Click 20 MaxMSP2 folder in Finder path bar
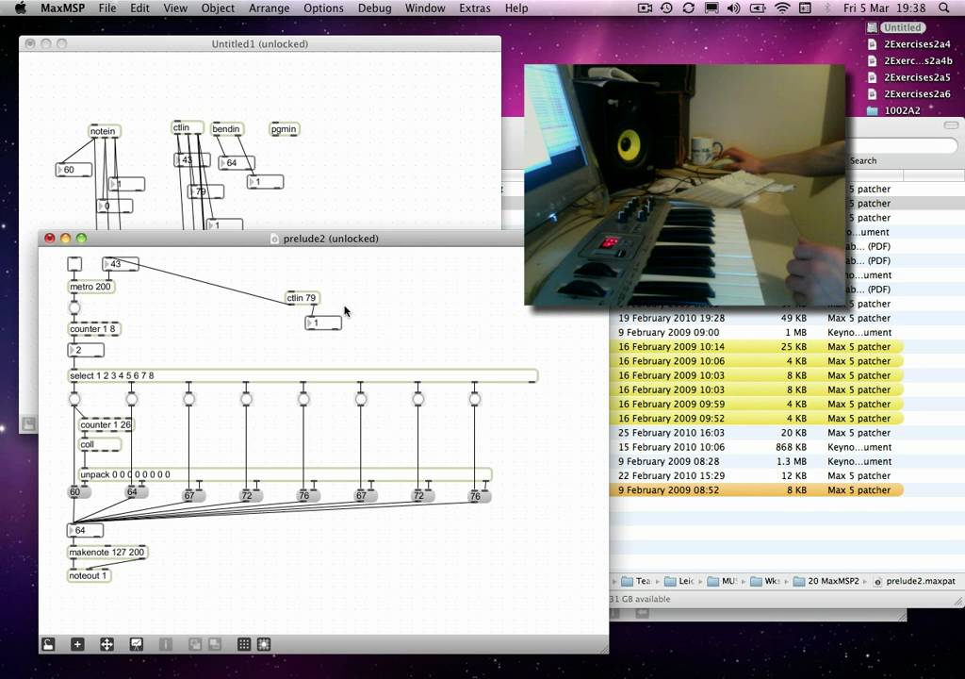 click(x=826, y=581)
